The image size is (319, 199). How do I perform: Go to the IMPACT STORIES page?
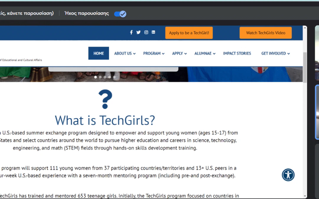[x=237, y=53]
